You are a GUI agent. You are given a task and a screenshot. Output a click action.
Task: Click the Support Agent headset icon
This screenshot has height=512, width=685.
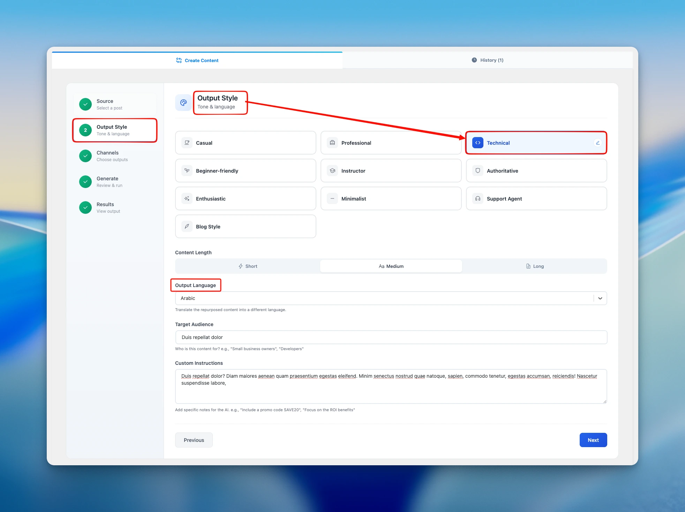pyautogui.click(x=478, y=198)
